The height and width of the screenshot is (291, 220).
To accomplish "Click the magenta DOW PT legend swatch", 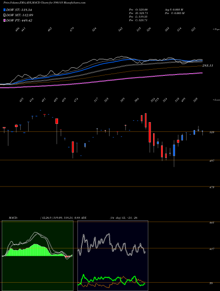I will [4, 20].
